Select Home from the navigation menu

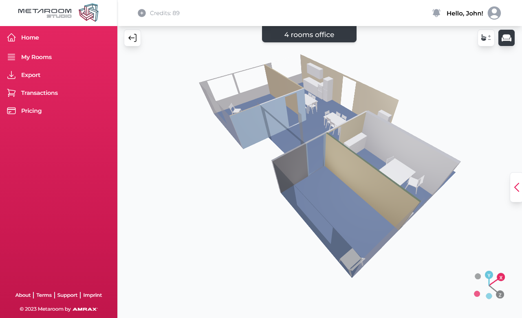30,37
